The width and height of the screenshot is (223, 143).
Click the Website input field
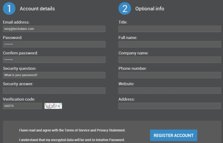click(170, 91)
